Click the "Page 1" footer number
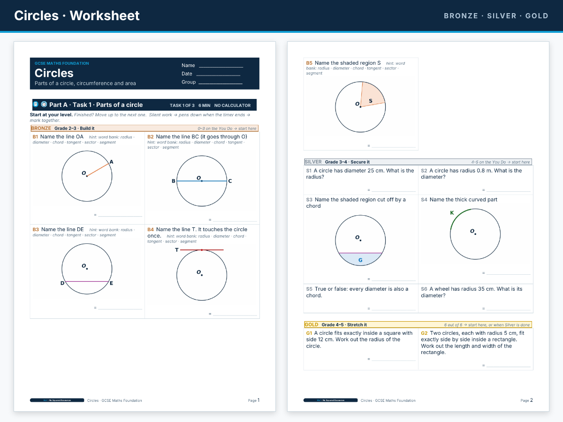 [254, 400]
